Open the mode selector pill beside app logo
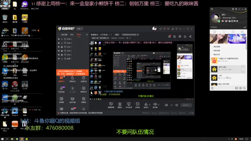 click(x=80, y=29)
